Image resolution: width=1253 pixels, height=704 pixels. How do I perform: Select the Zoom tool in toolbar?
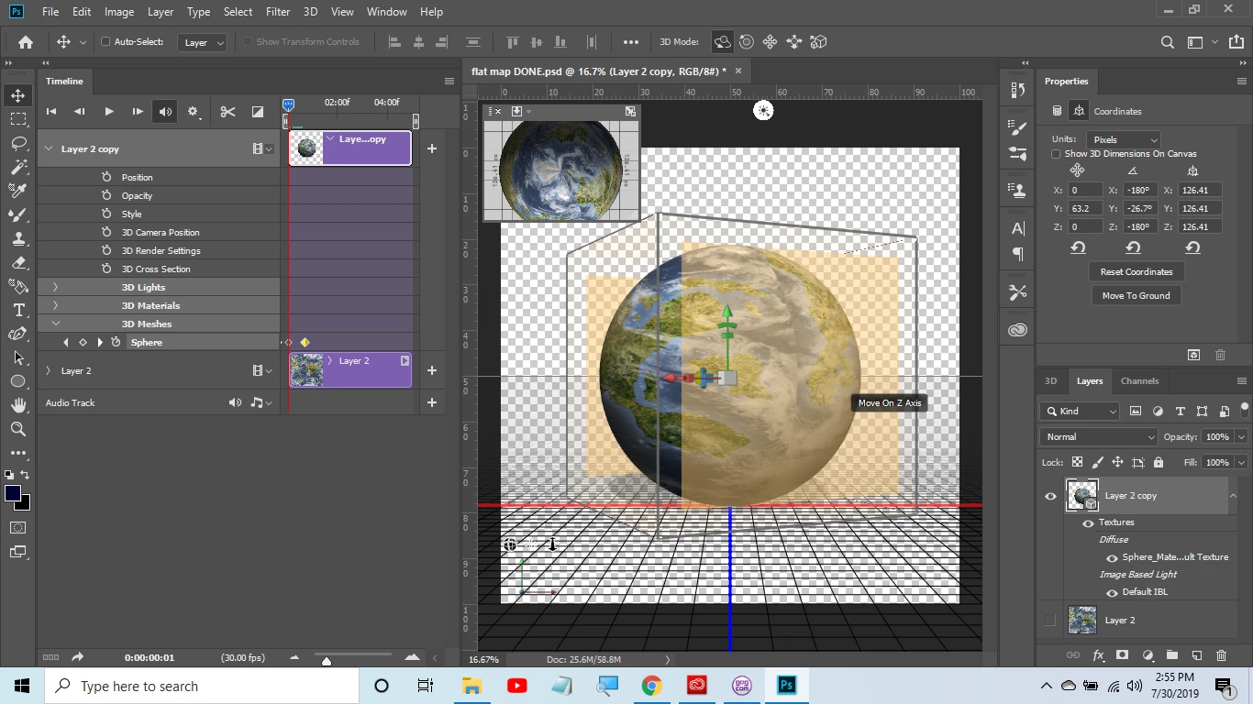coord(18,429)
